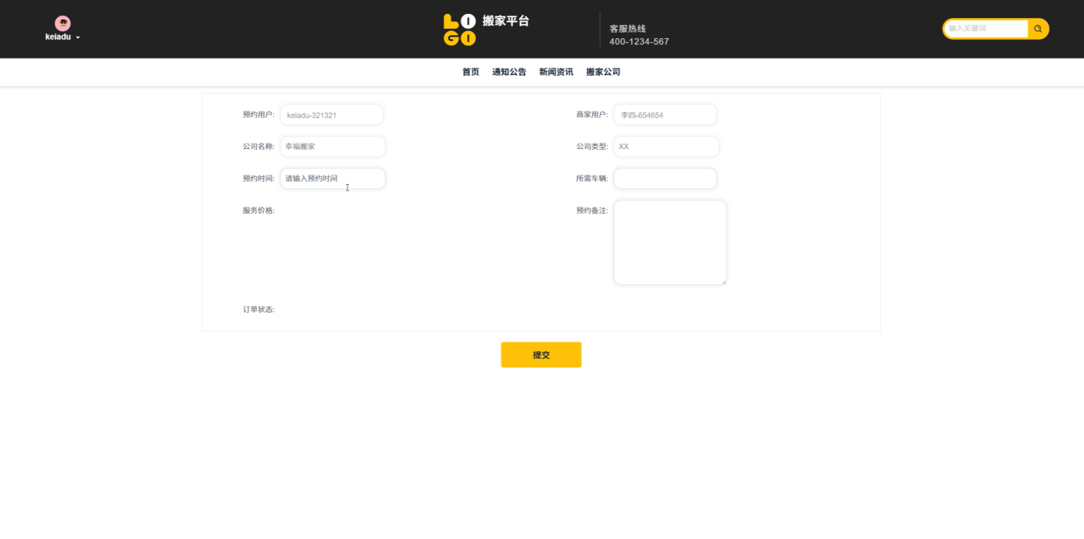Click the user avatar icon

[x=62, y=23]
